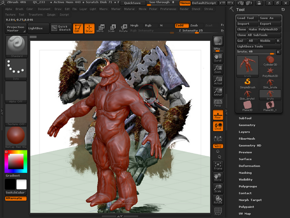The width and height of the screenshot is (290, 218).
Task: Toggle the Floor grid
Action: 218,115
